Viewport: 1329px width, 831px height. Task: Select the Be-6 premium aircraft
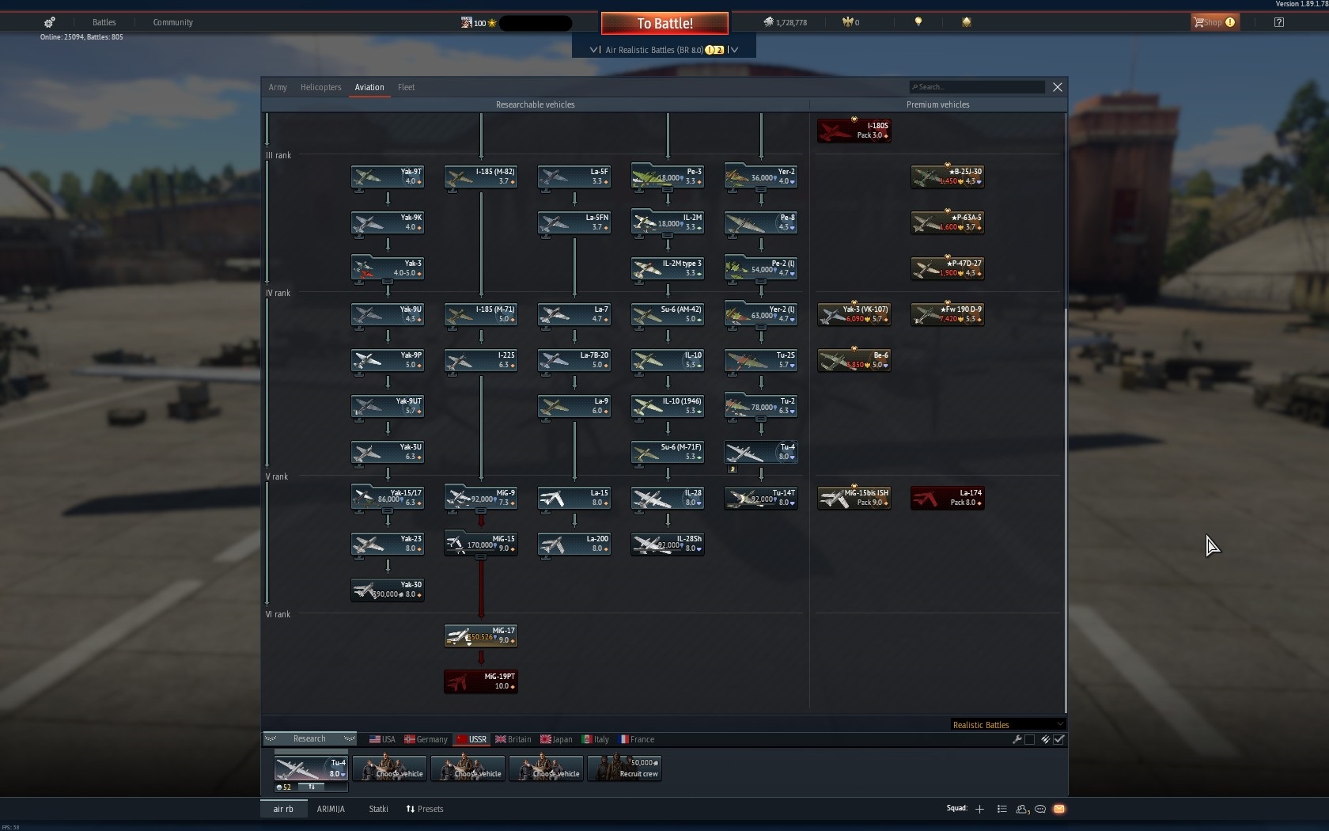[x=854, y=360]
